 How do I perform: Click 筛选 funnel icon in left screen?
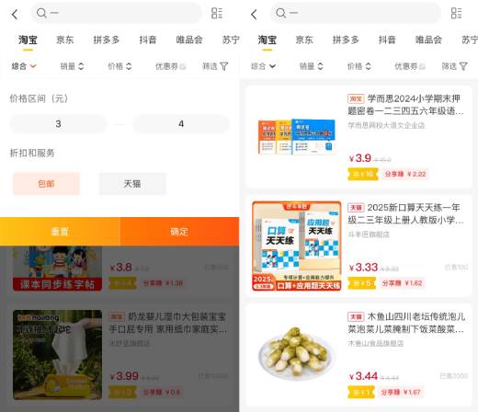pyautogui.click(x=224, y=66)
